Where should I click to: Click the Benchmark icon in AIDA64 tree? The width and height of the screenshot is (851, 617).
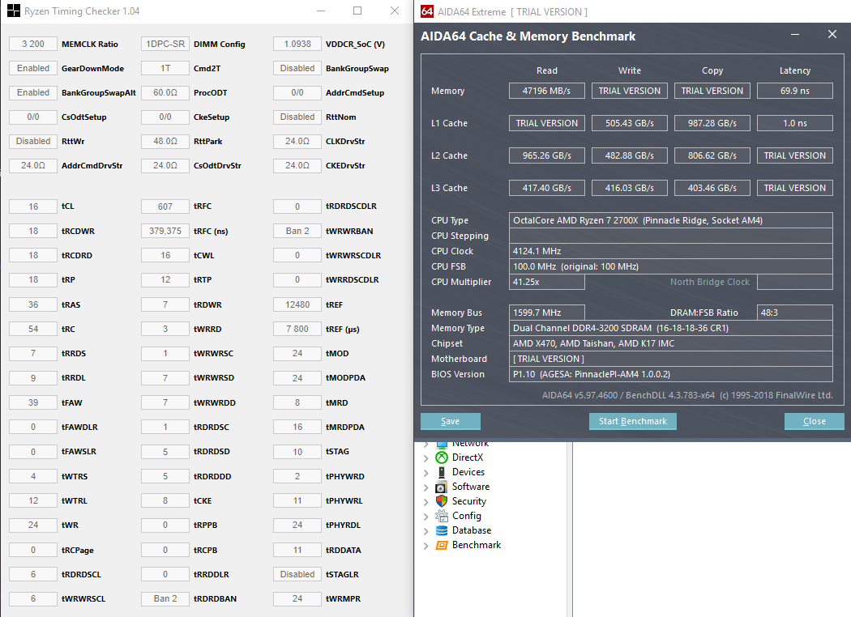coord(442,546)
